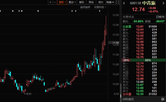Zoom in the chart with the plus icon
166x102 pixels.
coord(50,2)
